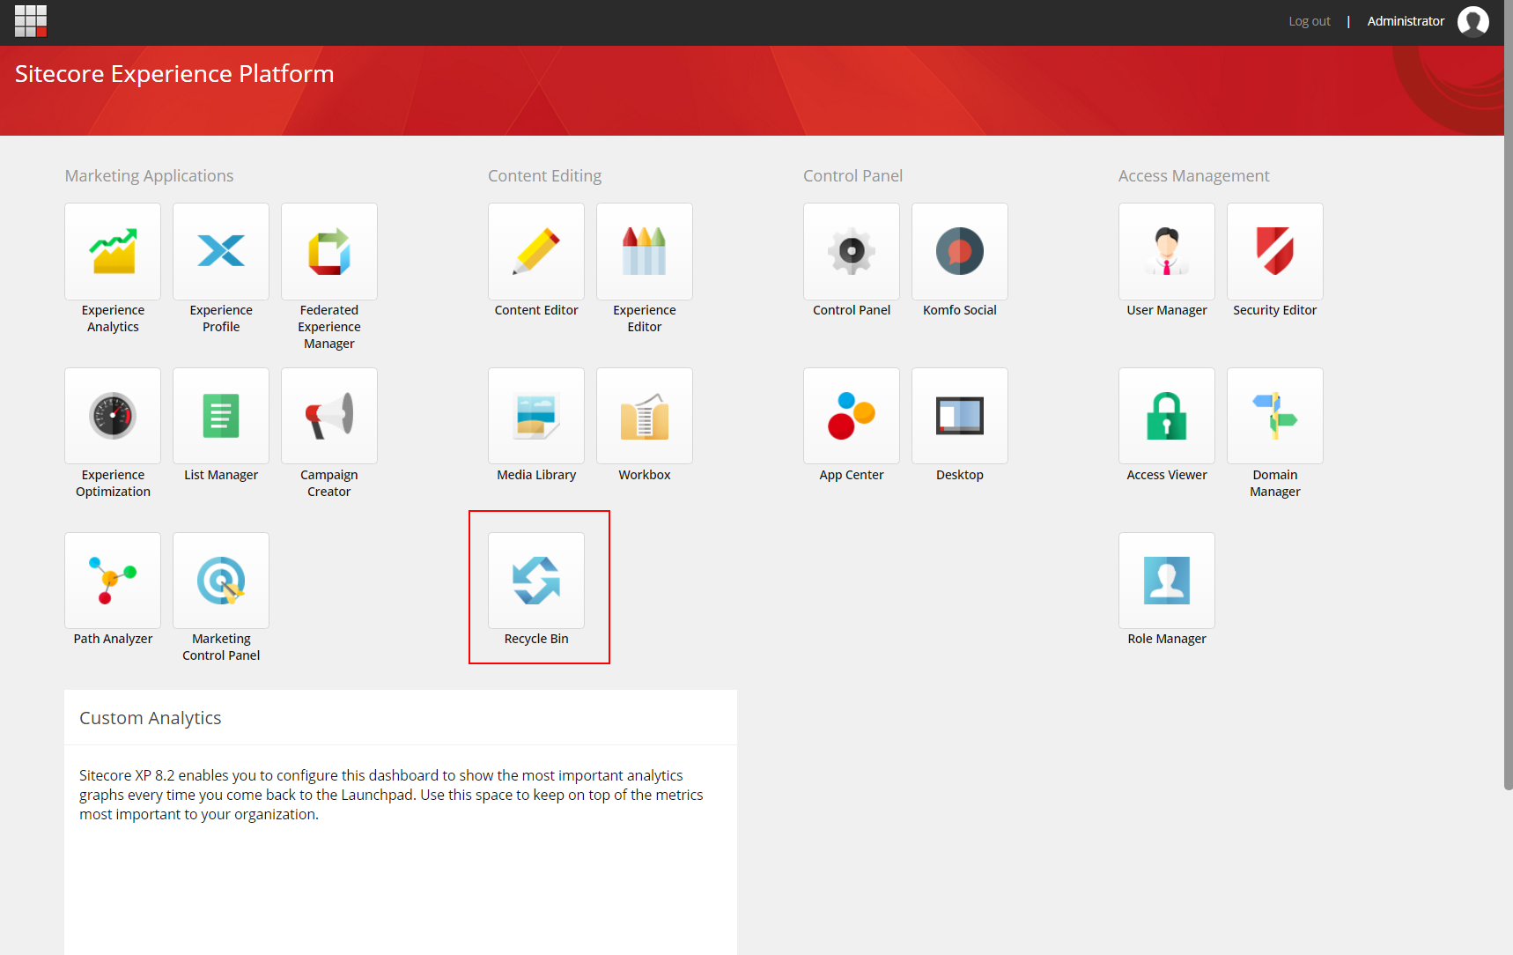Open Campaign Creator megaphone icon
Viewport: 1513px width, 955px height.
coord(329,416)
